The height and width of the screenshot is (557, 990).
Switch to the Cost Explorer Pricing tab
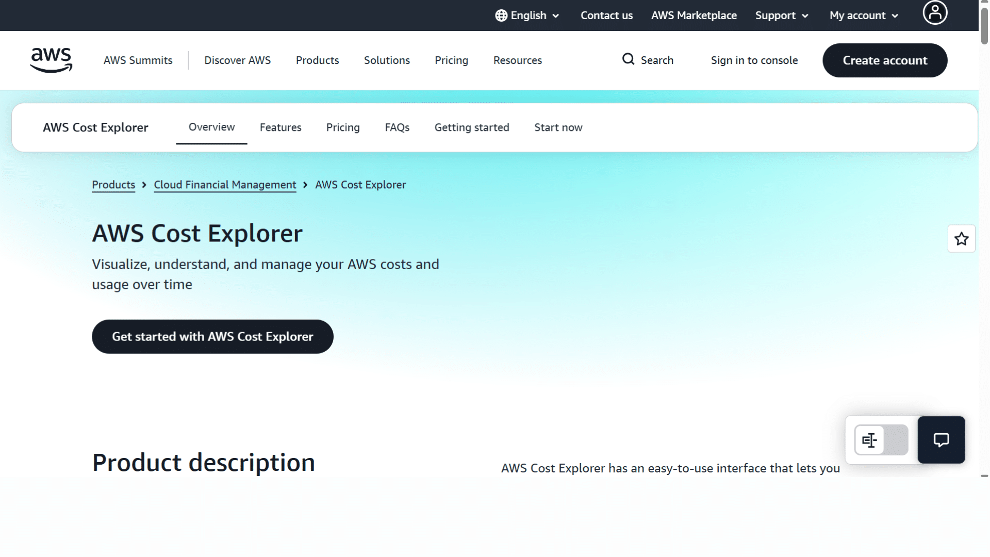pos(343,127)
